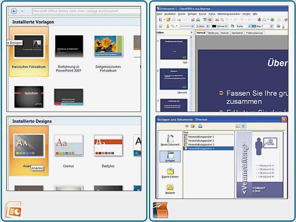Click the OpenOffice Impress application logo
The image size is (296, 222).
click(160, 210)
